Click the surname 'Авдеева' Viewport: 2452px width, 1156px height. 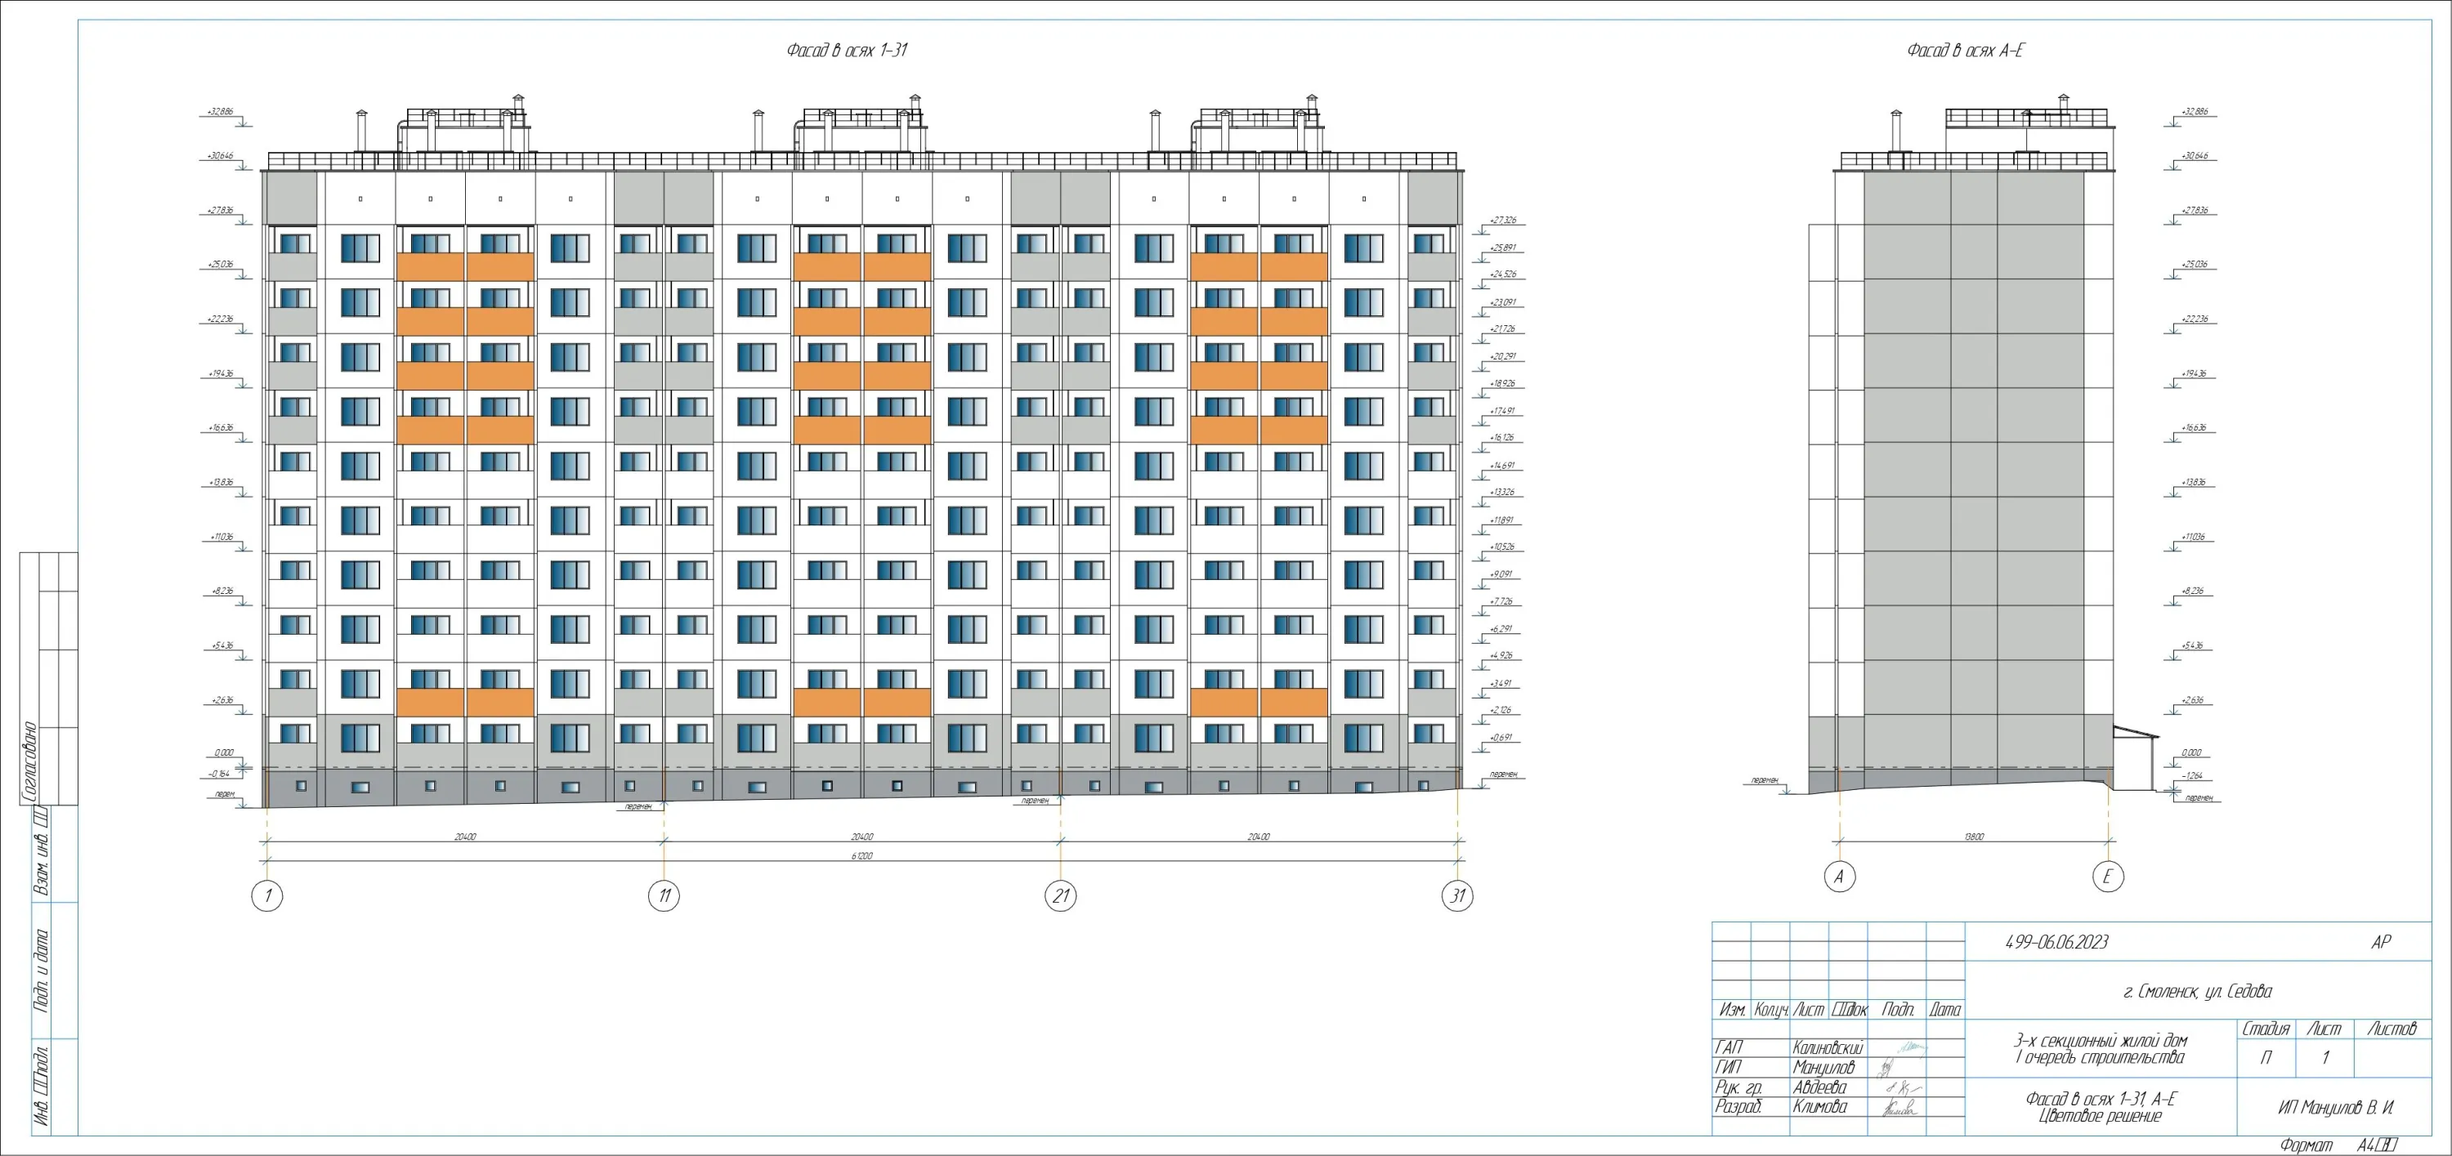(x=1820, y=1087)
